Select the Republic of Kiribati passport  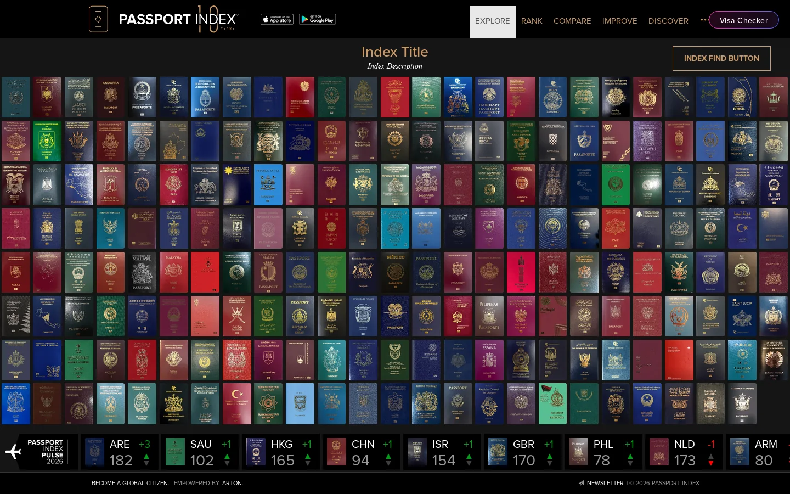(458, 228)
